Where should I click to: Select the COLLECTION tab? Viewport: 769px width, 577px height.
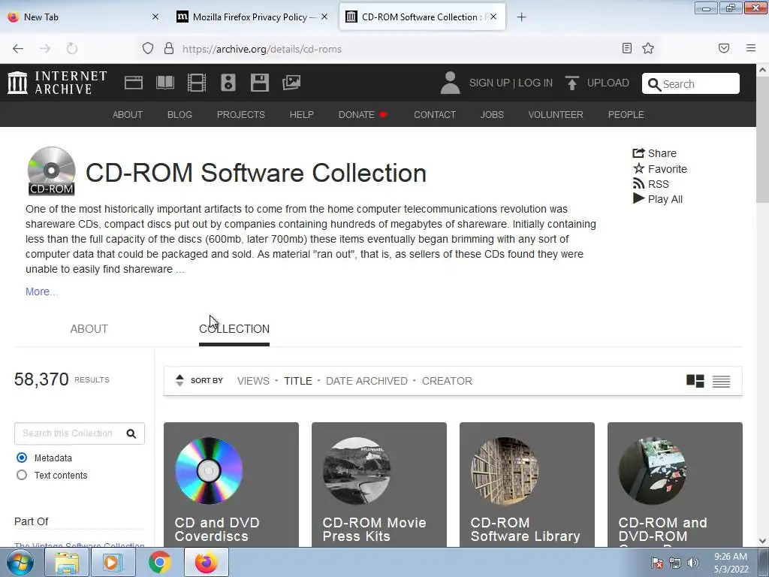pyautogui.click(x=234, y=329)
